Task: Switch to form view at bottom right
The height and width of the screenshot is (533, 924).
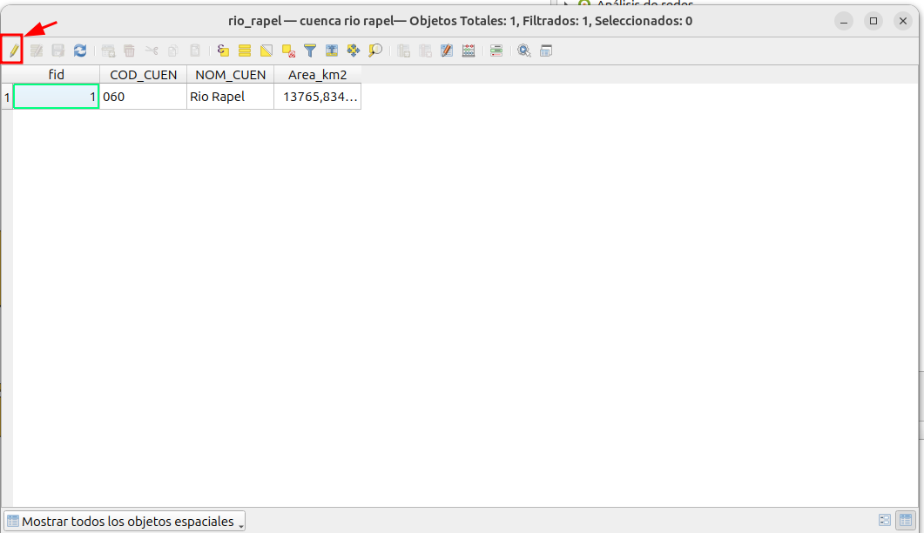Action: (885, 520)
